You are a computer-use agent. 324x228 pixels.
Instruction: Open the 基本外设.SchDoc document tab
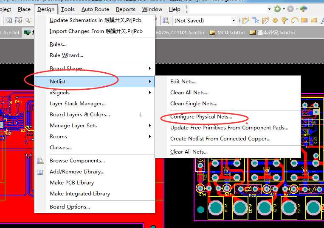click(x=273, y=33)
